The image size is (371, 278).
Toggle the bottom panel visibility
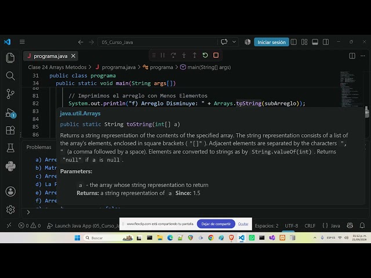coord(315,42)
